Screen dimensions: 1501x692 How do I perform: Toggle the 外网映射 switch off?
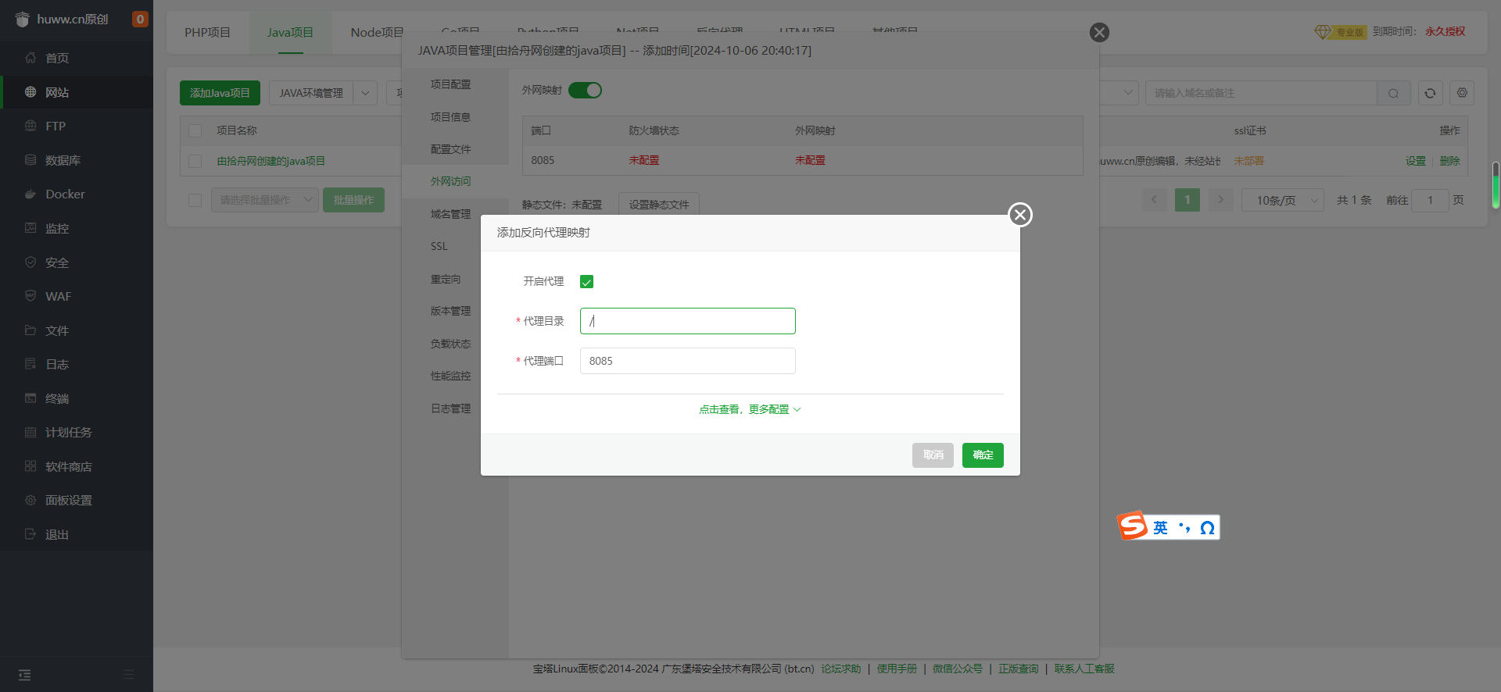(585, 91)
